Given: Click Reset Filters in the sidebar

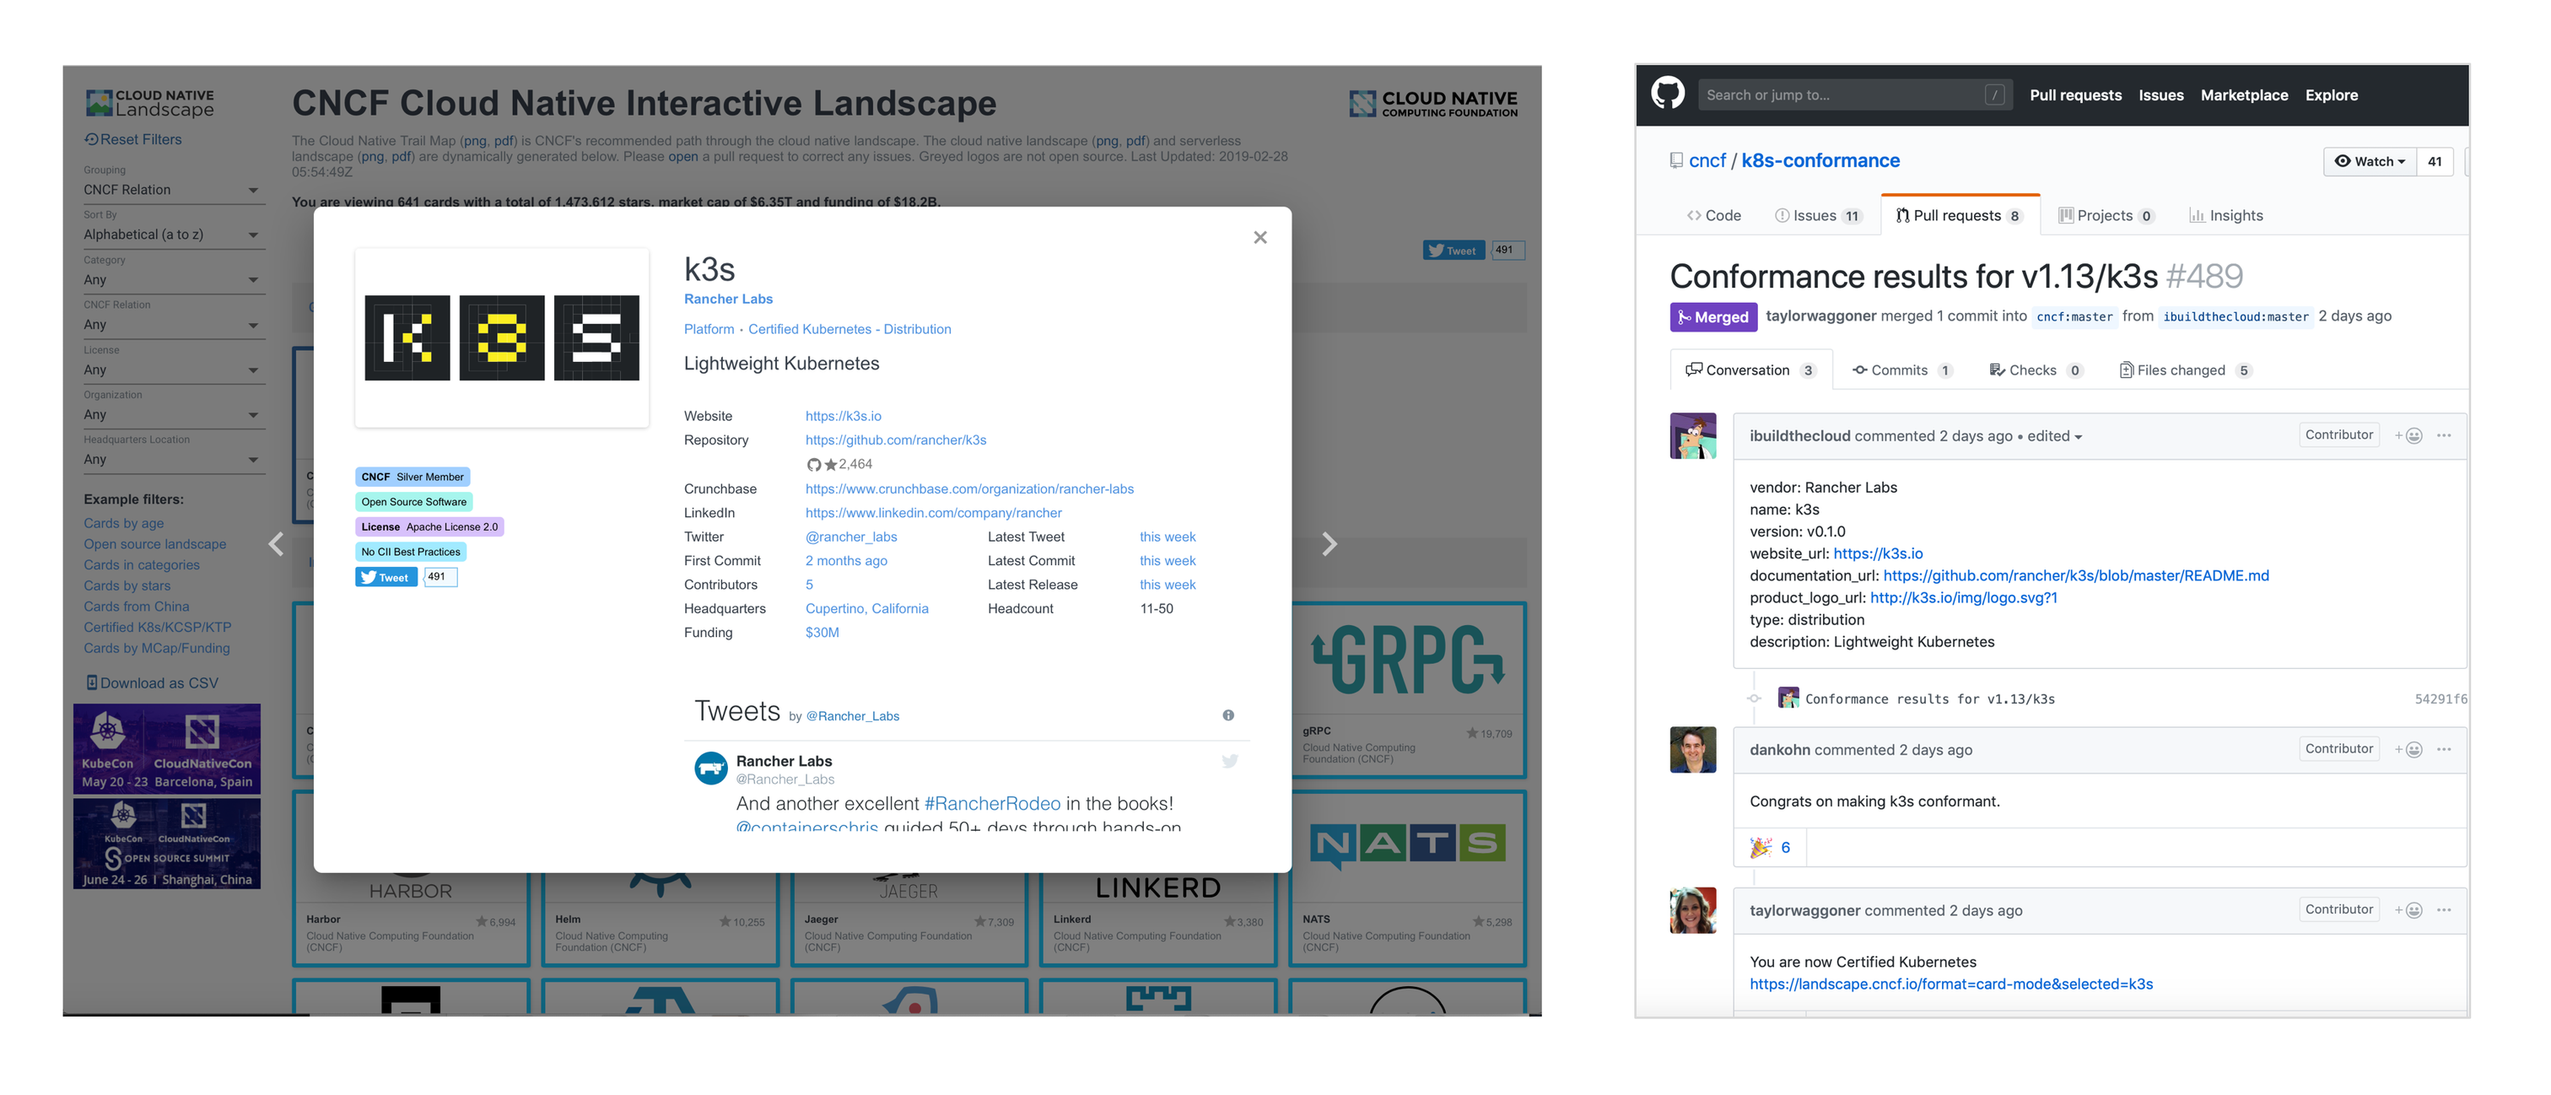Looking at the screenshot, I should 133,139.
